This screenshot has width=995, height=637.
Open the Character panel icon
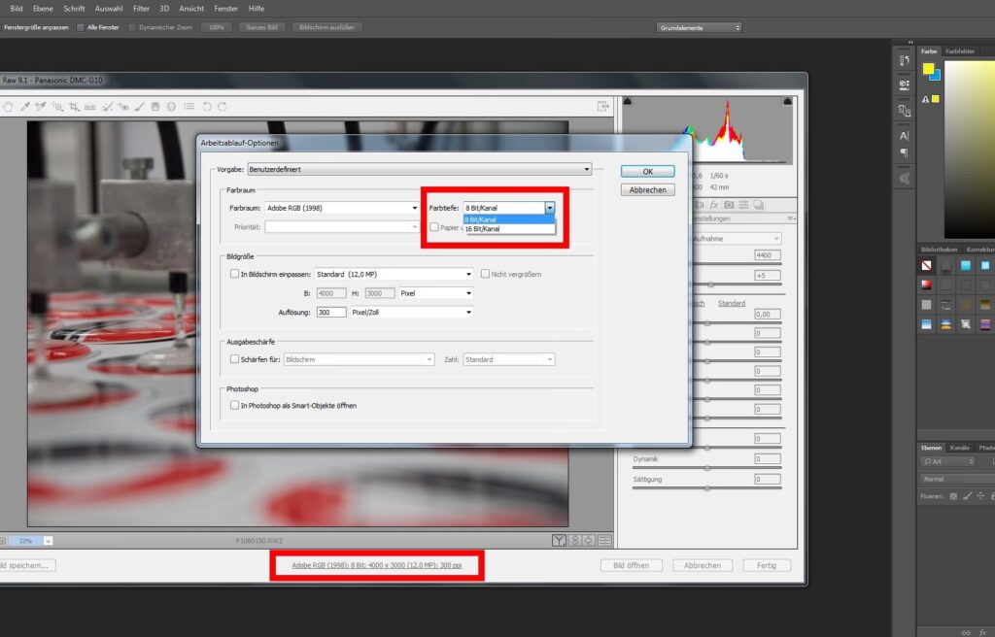pos(905,136)
